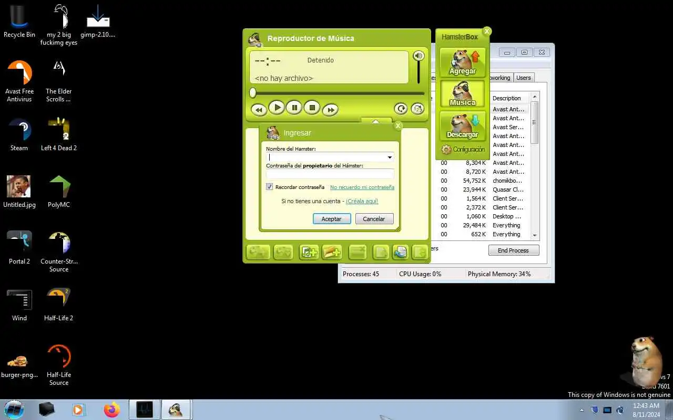Open Configuración gear in HamsterBox

[x=463, y=150]
